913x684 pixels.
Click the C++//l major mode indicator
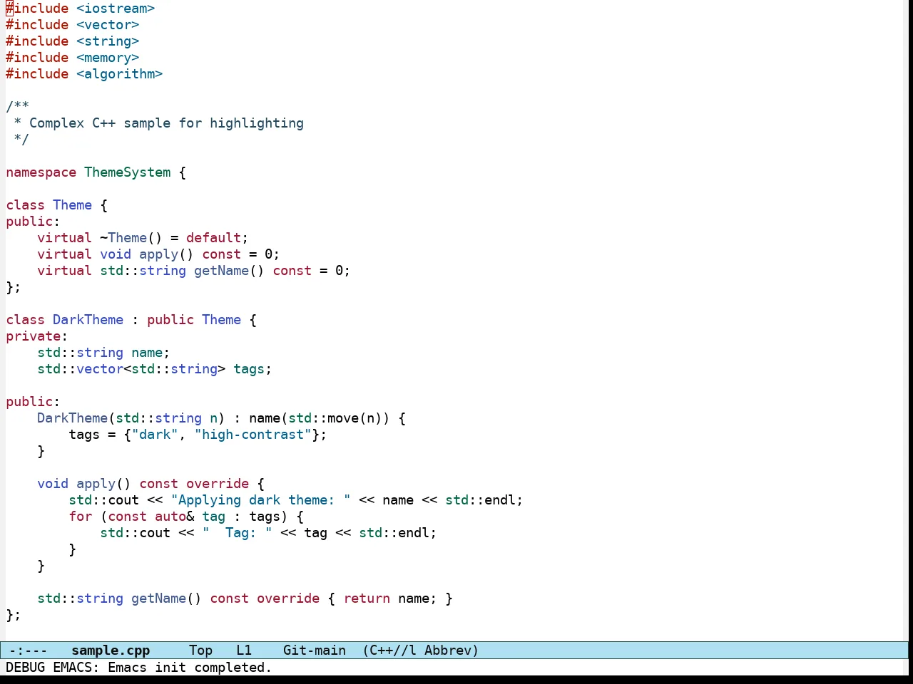coord(389,651)
